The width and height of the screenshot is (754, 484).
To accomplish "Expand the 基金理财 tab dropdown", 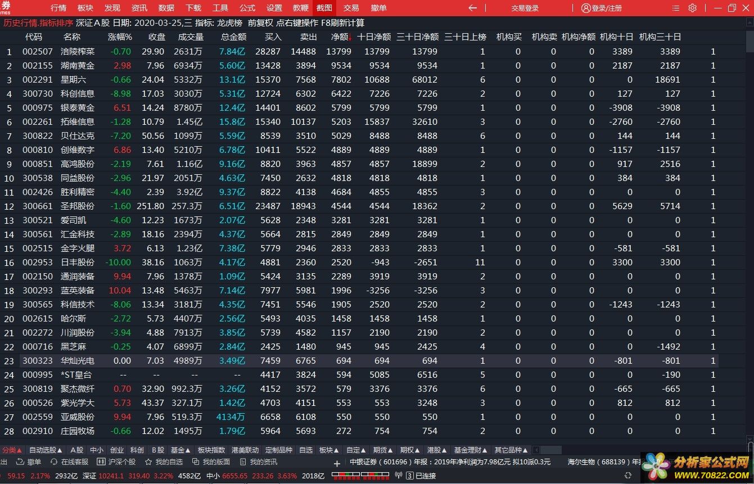I will tap(471, 450).
